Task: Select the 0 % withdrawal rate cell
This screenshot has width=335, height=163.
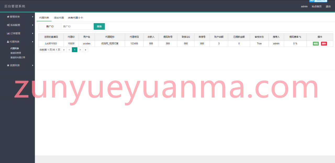Action: [x=295, y=44]
